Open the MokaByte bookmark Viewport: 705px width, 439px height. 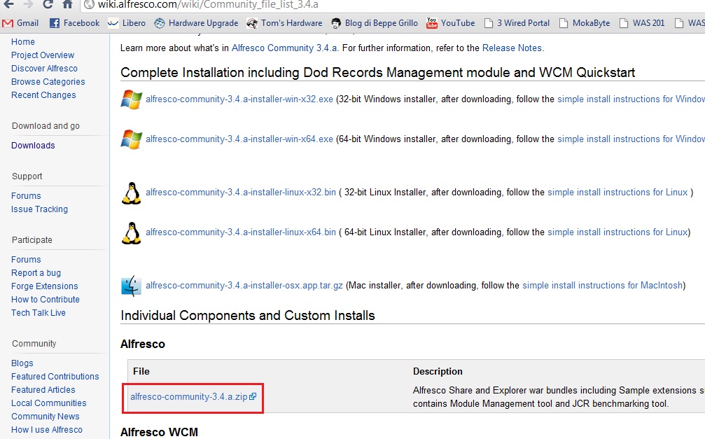[x=585, y=23]
